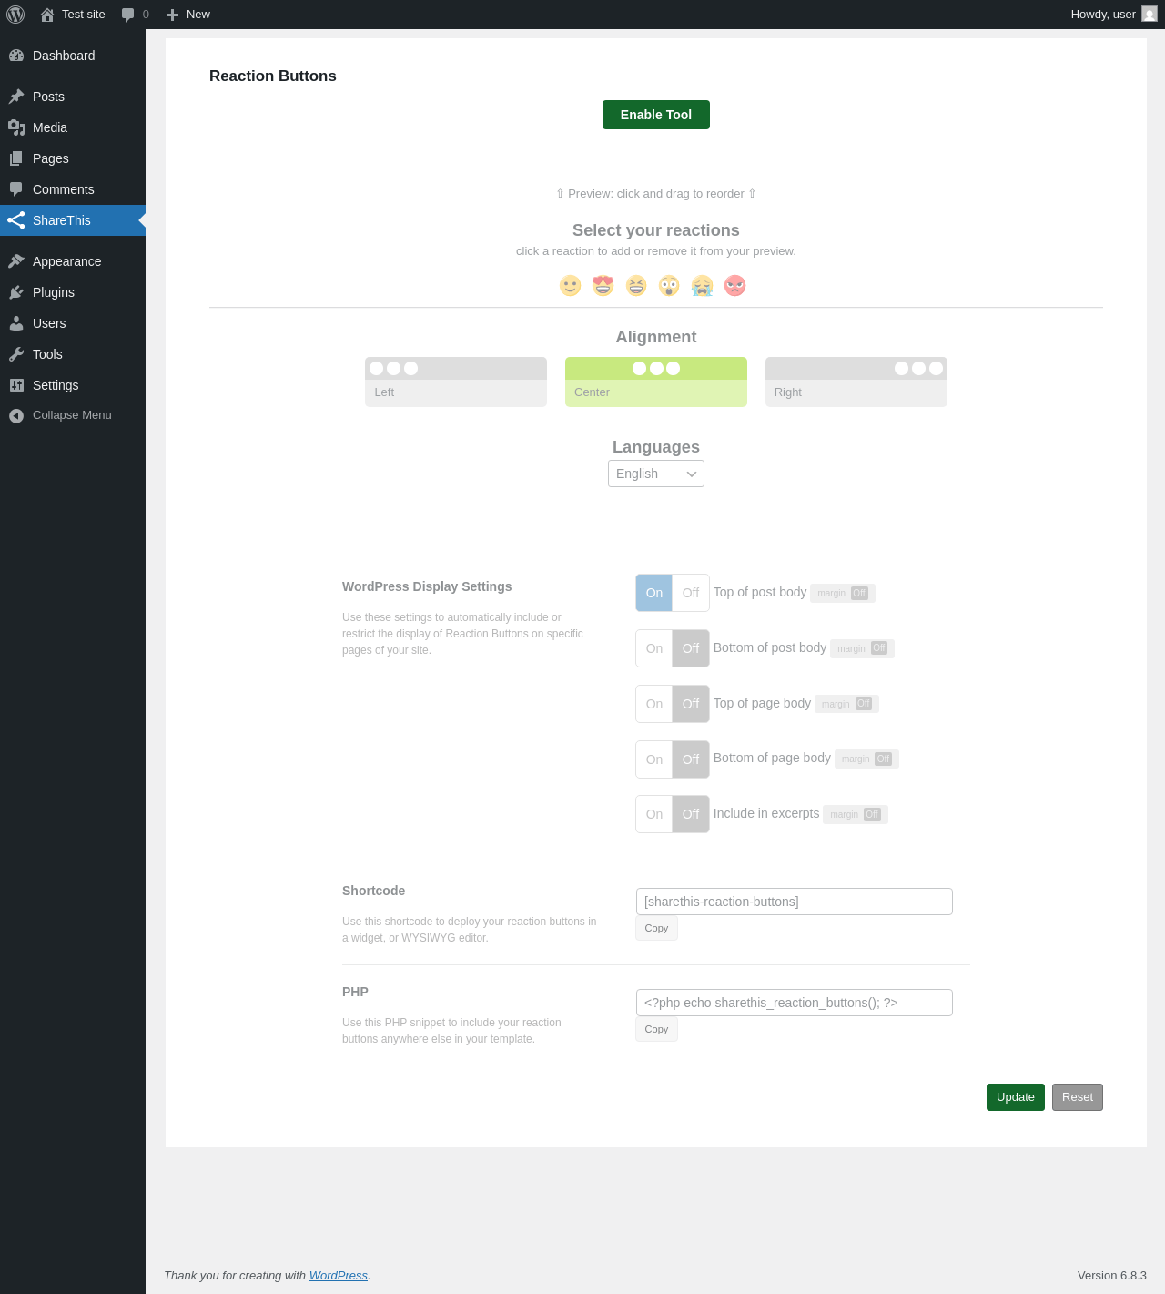Turn On Include in excerpts
Viewport: 1165px width, 1294px height.
tap(654, 814)
